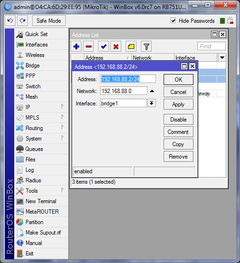Sort by the Address column header
240x263 pixels.
tap(108, 58)
